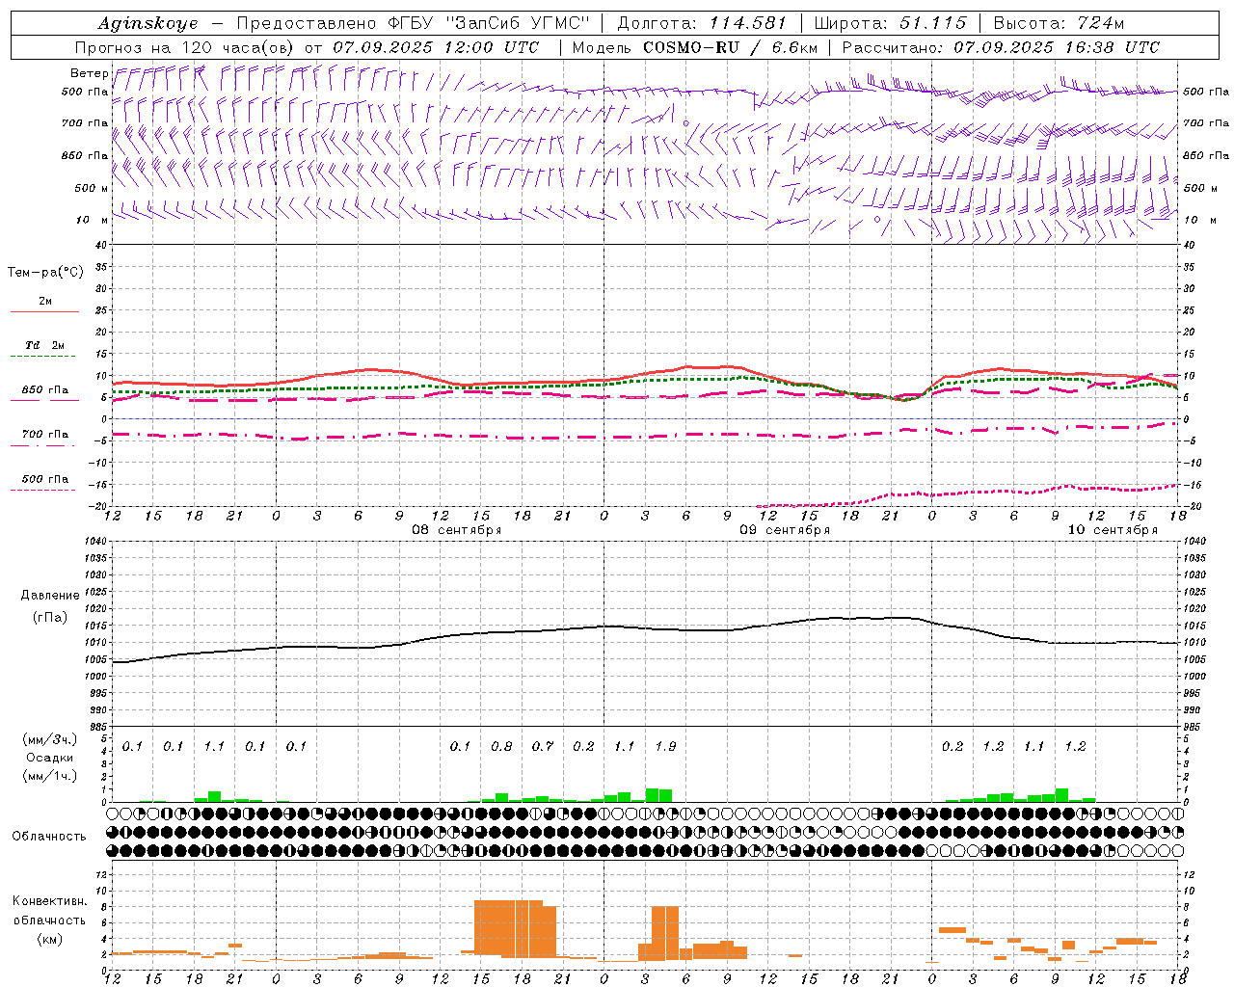The width and height of the screenshot is (1234, 987).
Task: Click the 3-hour precipitation value 0.7
Action: pos(543,746)
